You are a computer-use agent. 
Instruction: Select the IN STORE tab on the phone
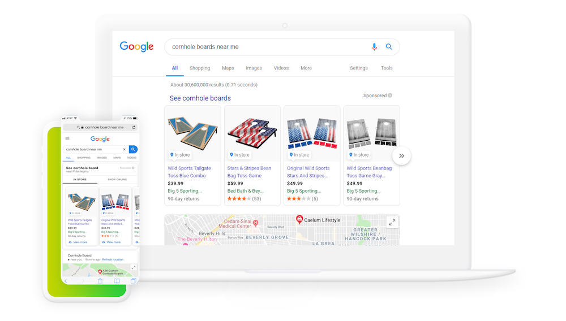point(80,179)
